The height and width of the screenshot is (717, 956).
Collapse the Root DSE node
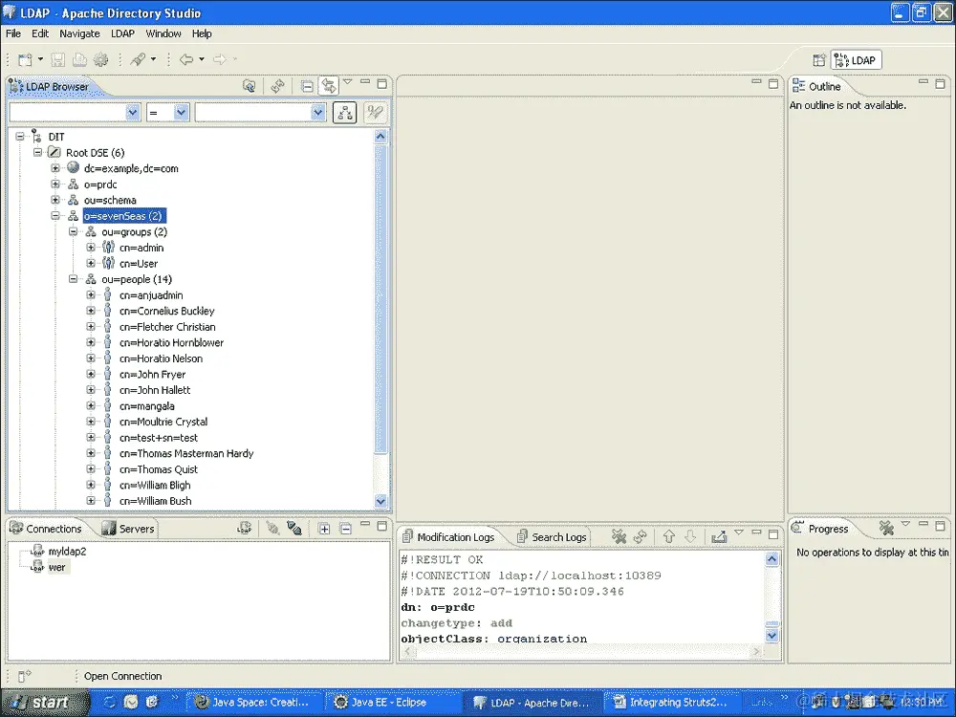pyautogui.click(x=38, y=152)
